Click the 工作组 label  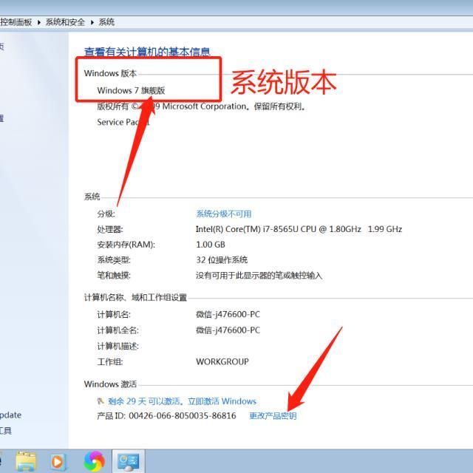click(110, 361)
